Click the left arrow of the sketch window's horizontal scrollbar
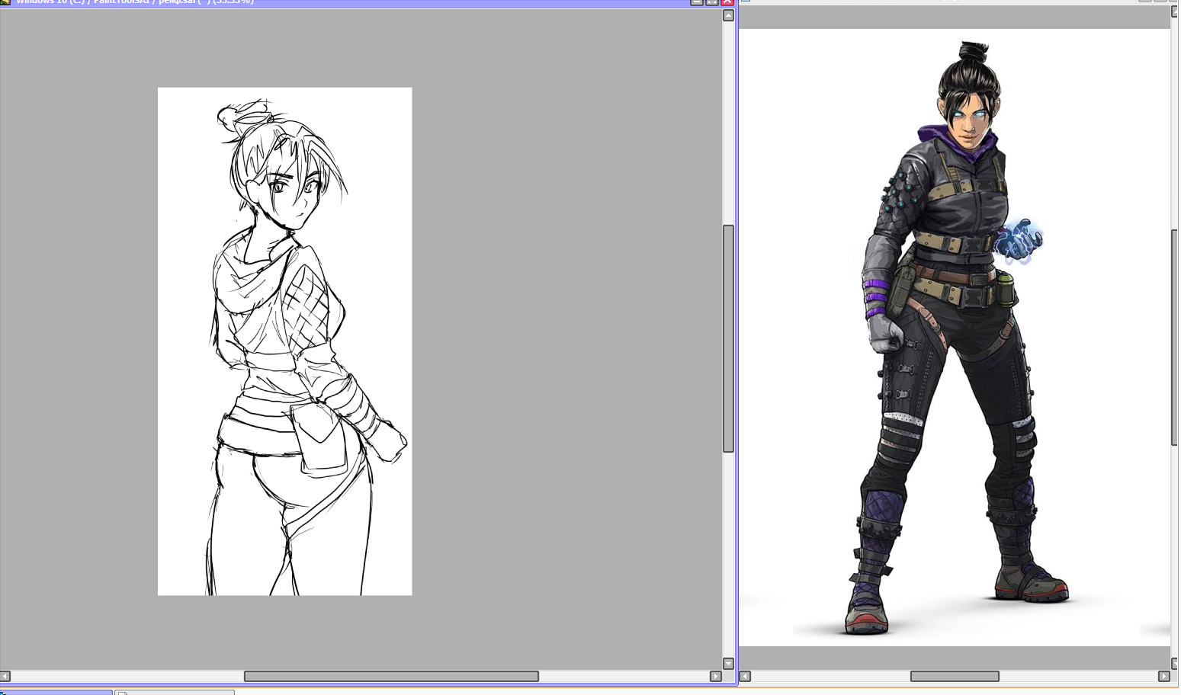This screenshot has height=695, width=1181. pos(5,676)
